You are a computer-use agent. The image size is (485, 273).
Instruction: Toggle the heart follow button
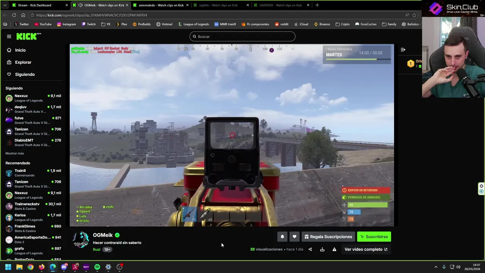(x=294, y=237)
